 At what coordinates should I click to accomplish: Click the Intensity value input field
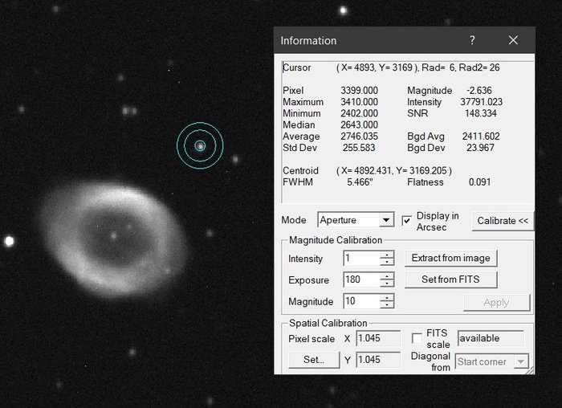tap(360, 259)
